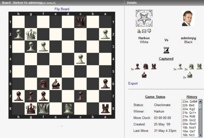The height and width of the screenshot is (138, 204).
Task: Click the black queen on c1
Action: 81,22
